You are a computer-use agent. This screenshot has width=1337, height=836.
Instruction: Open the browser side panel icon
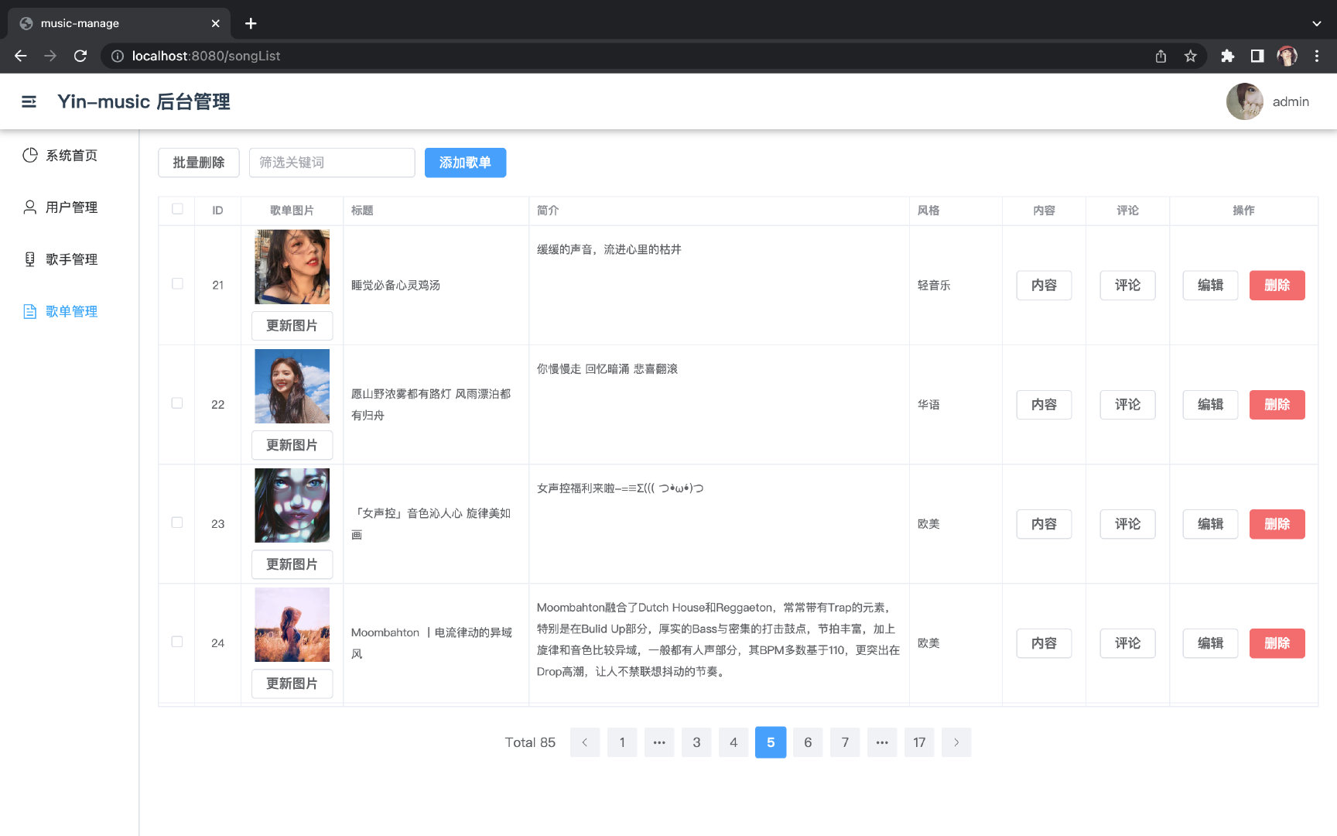pyautogui.click(x=1257, y=56)
